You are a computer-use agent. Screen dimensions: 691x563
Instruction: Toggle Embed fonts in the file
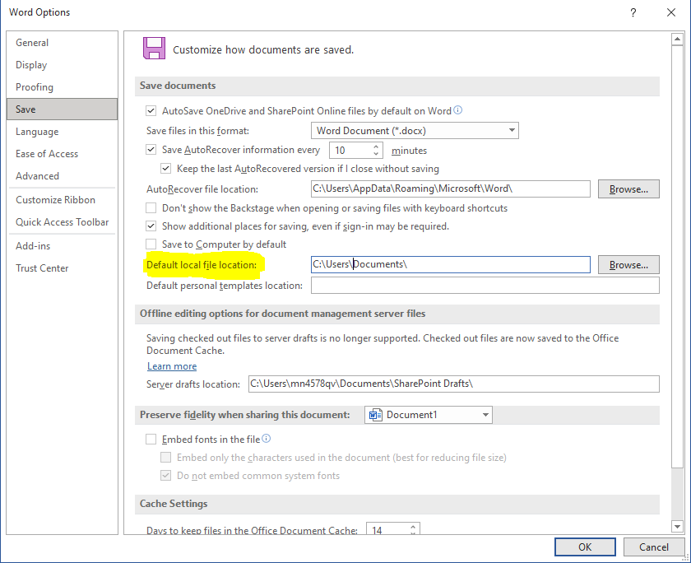151,440
